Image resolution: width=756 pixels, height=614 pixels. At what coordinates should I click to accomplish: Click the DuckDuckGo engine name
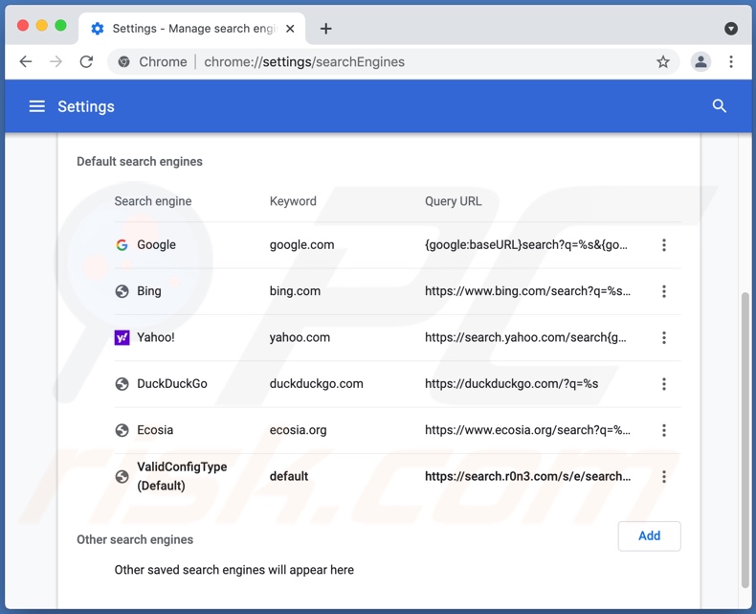(x=172, y=384)
